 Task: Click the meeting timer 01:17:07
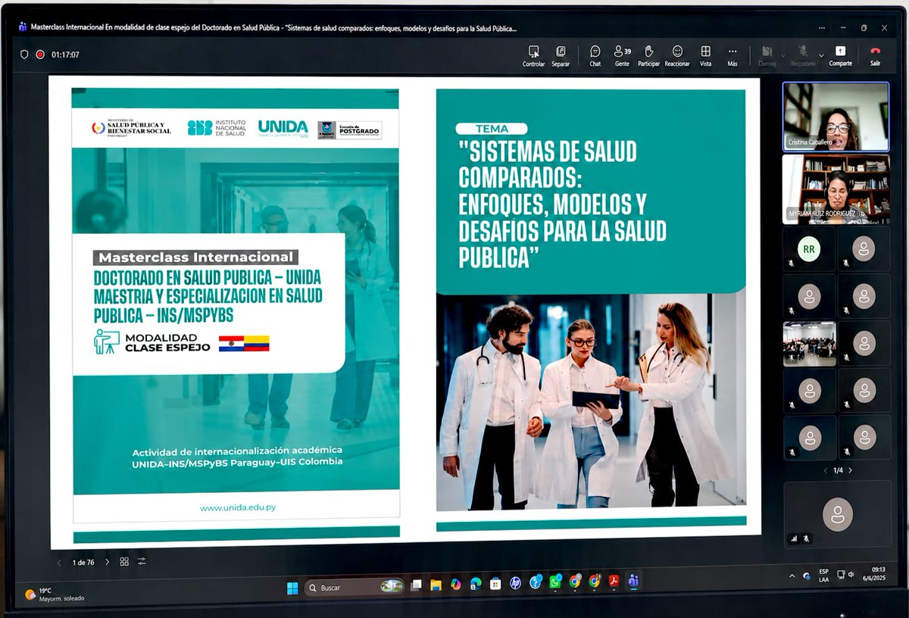65,55
